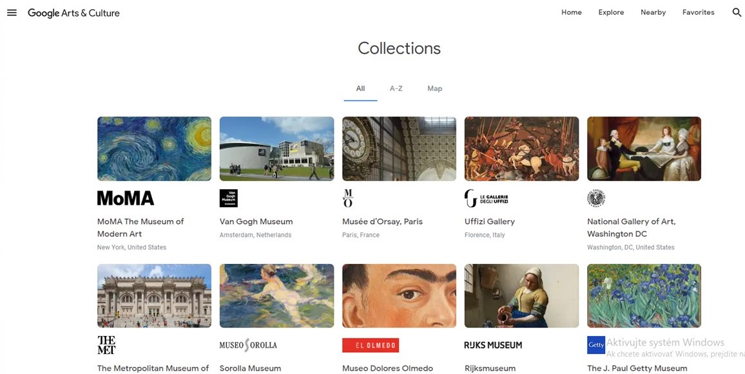The width and height of the screenshot is (745, 374).
Task: Open the Van Gogh Museum title link
Action: pyautogui.click(x=256, y=221)
